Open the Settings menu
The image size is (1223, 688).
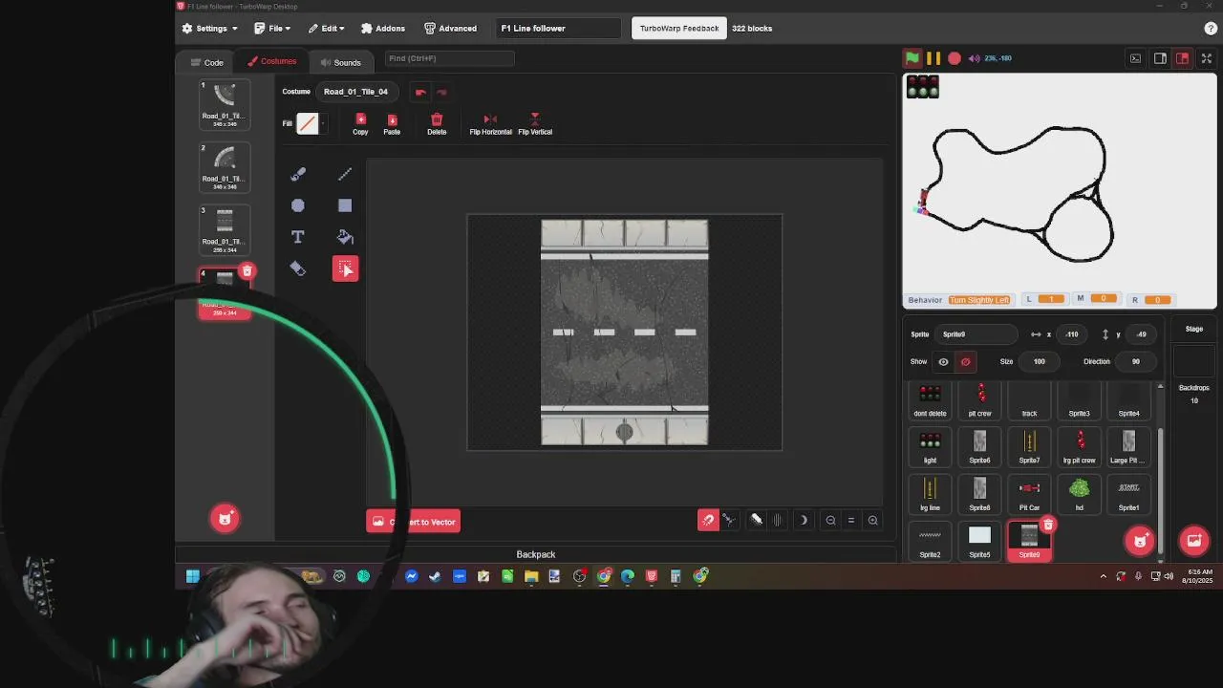[x=209, y=29]
